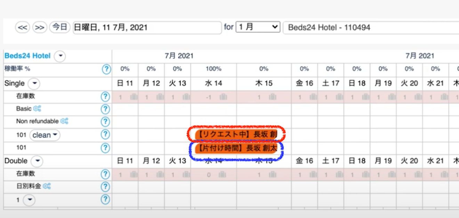459x218 pixels.
Task: Click the date field showing 日曜日, 11 7月, 2021
Action: point(147,27)
